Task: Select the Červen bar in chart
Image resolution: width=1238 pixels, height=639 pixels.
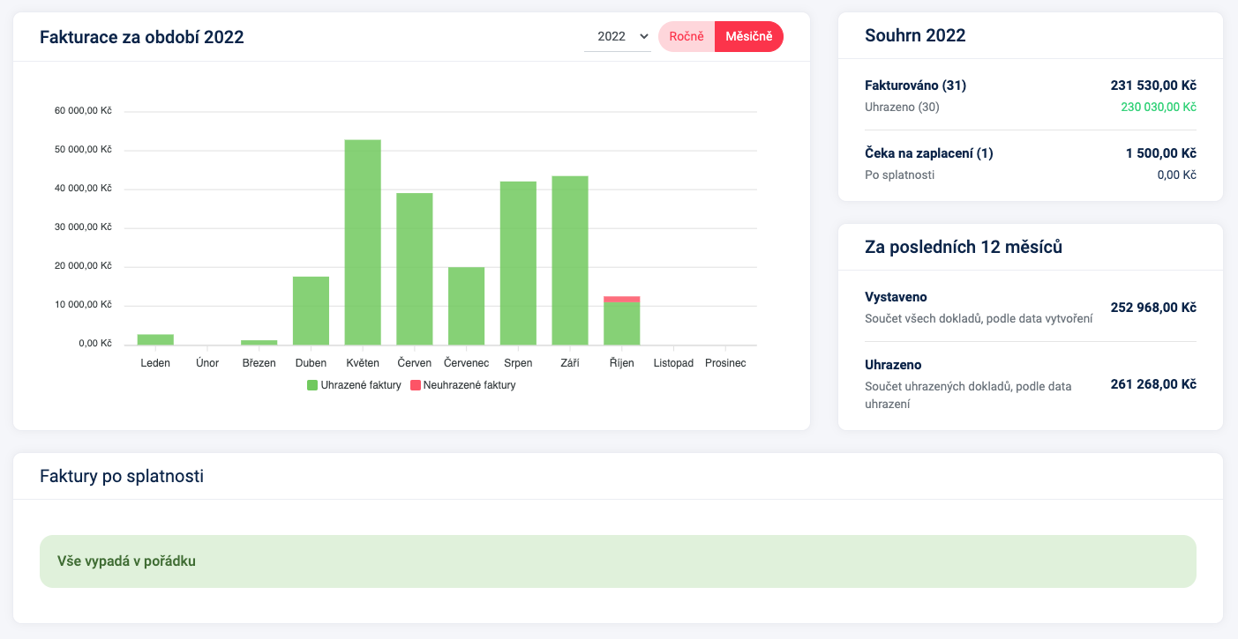Action: tap(415, 269)
